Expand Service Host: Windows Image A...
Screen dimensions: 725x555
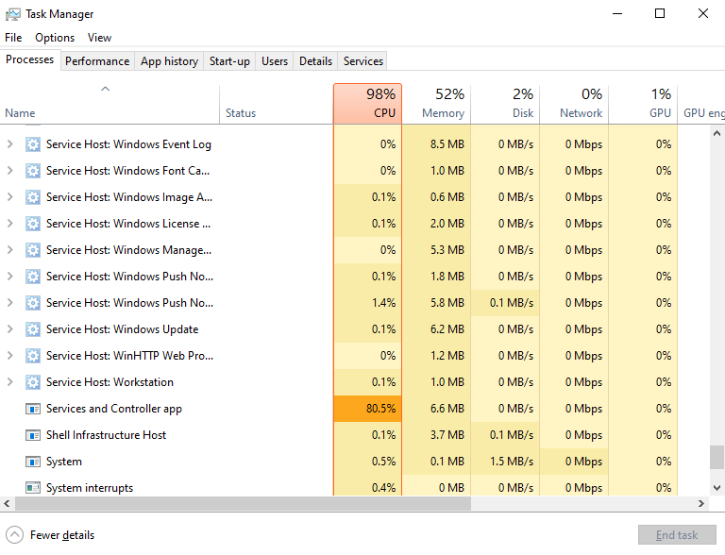tap(9, 197)
